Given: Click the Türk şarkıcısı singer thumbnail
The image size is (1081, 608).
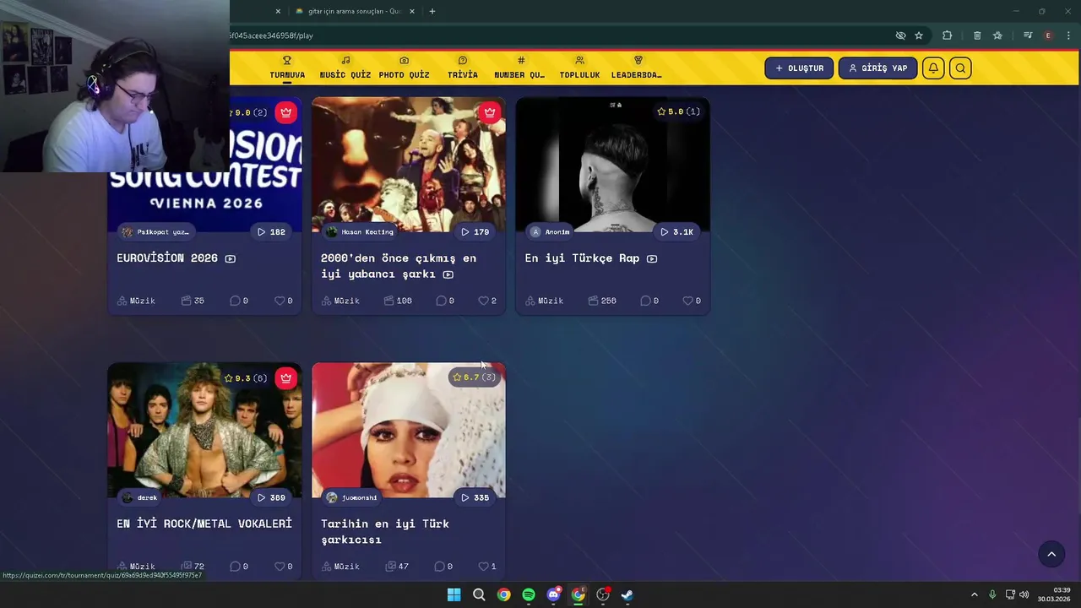Looking at the screenshot, I should [409, 431].
